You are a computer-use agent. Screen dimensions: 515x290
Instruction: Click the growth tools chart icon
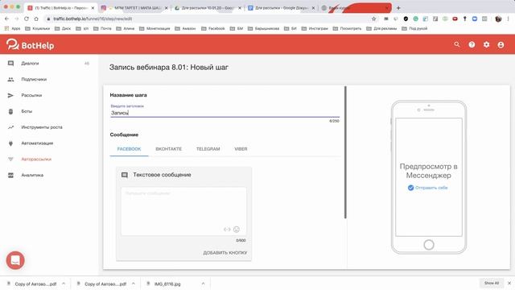[10, 127]
